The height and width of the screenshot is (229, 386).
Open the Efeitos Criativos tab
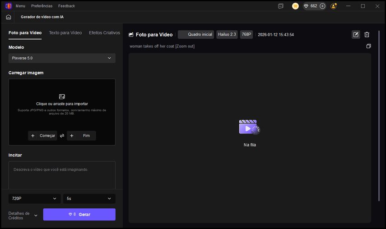[x=104, y=33]
